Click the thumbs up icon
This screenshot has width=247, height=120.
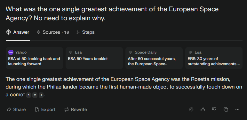click(203, 109)
